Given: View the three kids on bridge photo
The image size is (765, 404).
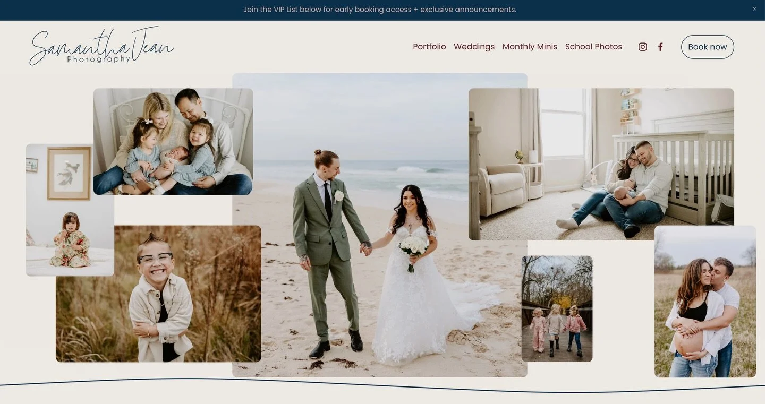Looking at the screenshot, I should (557, 308).
